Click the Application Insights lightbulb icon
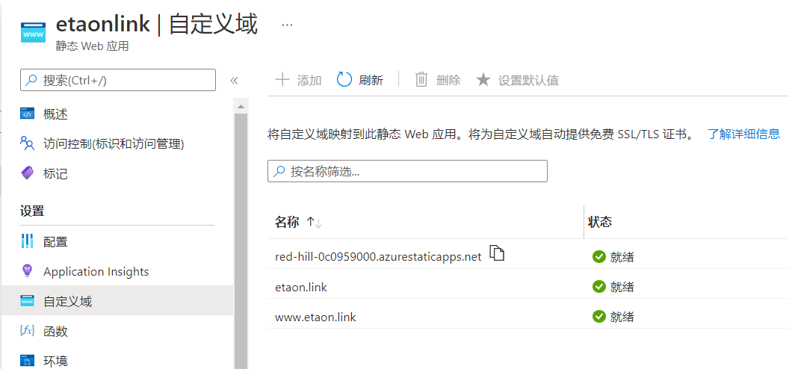 click(27, 271)
